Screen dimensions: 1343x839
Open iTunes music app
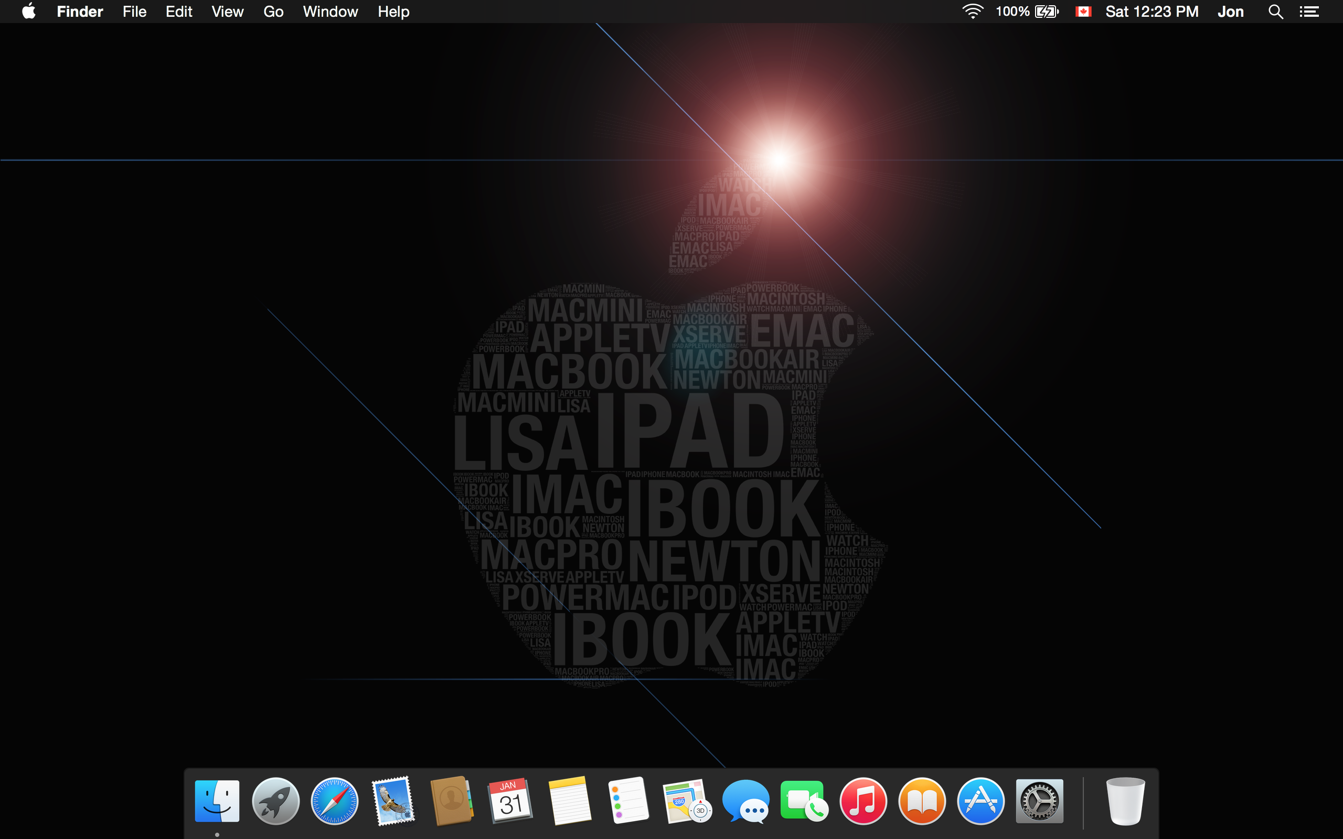pos(863,801)
